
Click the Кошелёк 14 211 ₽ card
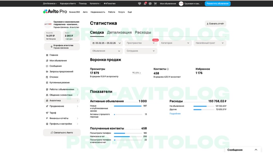52,36
